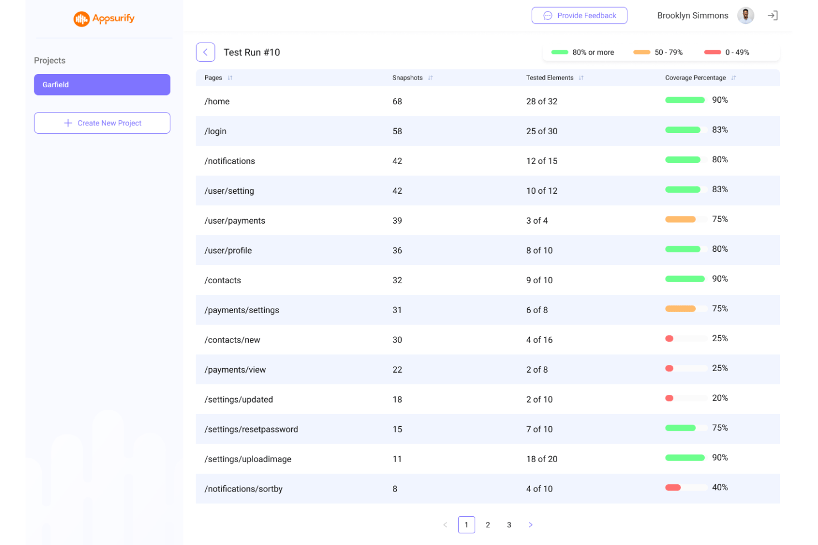Screen dimensions: 818x545
Task: Click the Appsurify logo
Action: point(104,19)
